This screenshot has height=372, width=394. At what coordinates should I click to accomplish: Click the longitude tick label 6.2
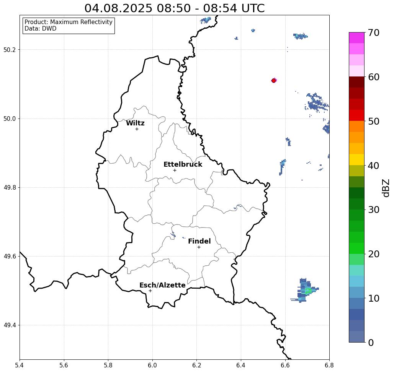point(197,365)
